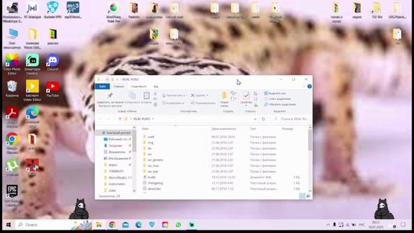Click the Chrome icon in the taskbar

[112, 225]
